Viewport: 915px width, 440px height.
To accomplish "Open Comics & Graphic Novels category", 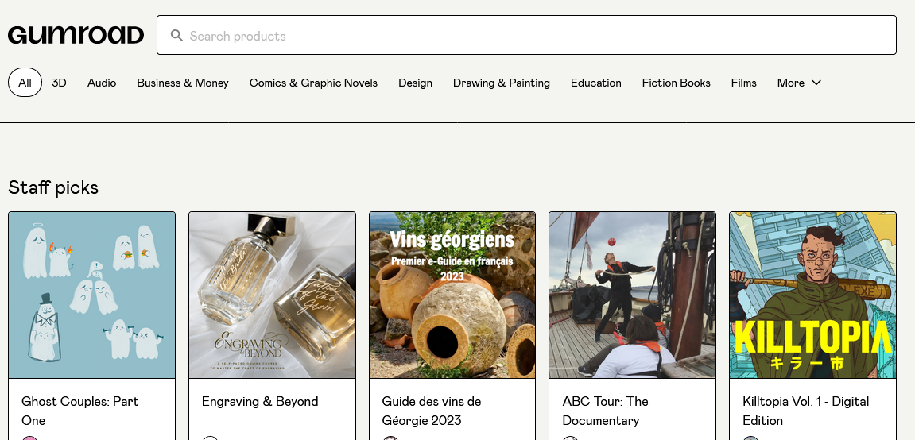I will [313, 83].
